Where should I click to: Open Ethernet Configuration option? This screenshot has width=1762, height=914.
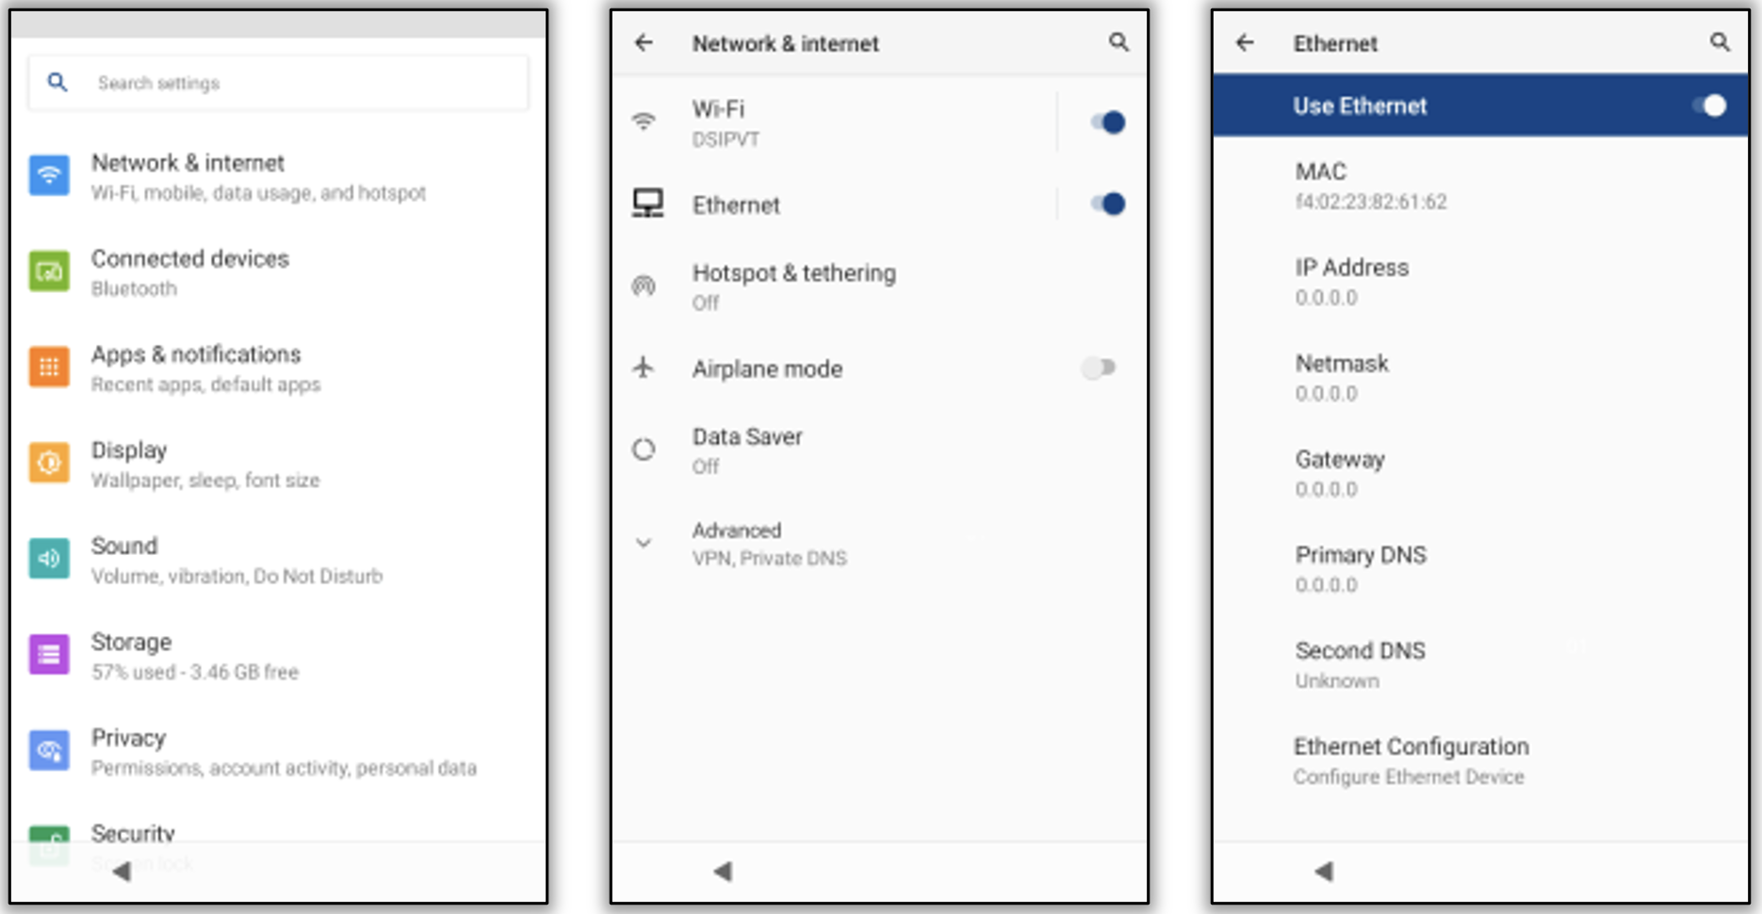[1410, 760]
